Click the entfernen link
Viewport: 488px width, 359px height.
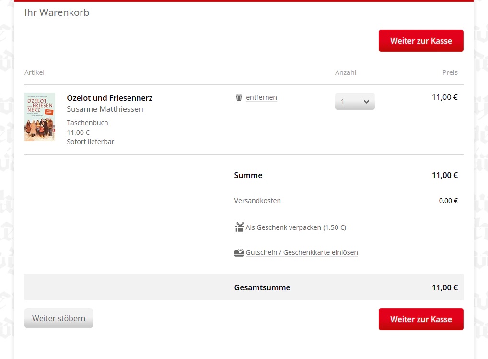point(261,97)
